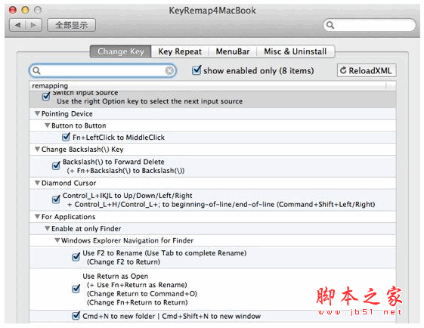This screenshot has width=424, height=328.
Task: Select the 'Control_L+H/Control_L+;' description line
Action: (221, 204)
